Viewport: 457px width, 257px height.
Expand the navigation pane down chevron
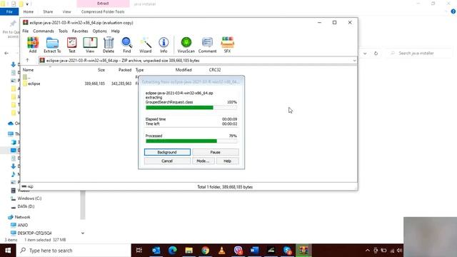click(83, 233)
